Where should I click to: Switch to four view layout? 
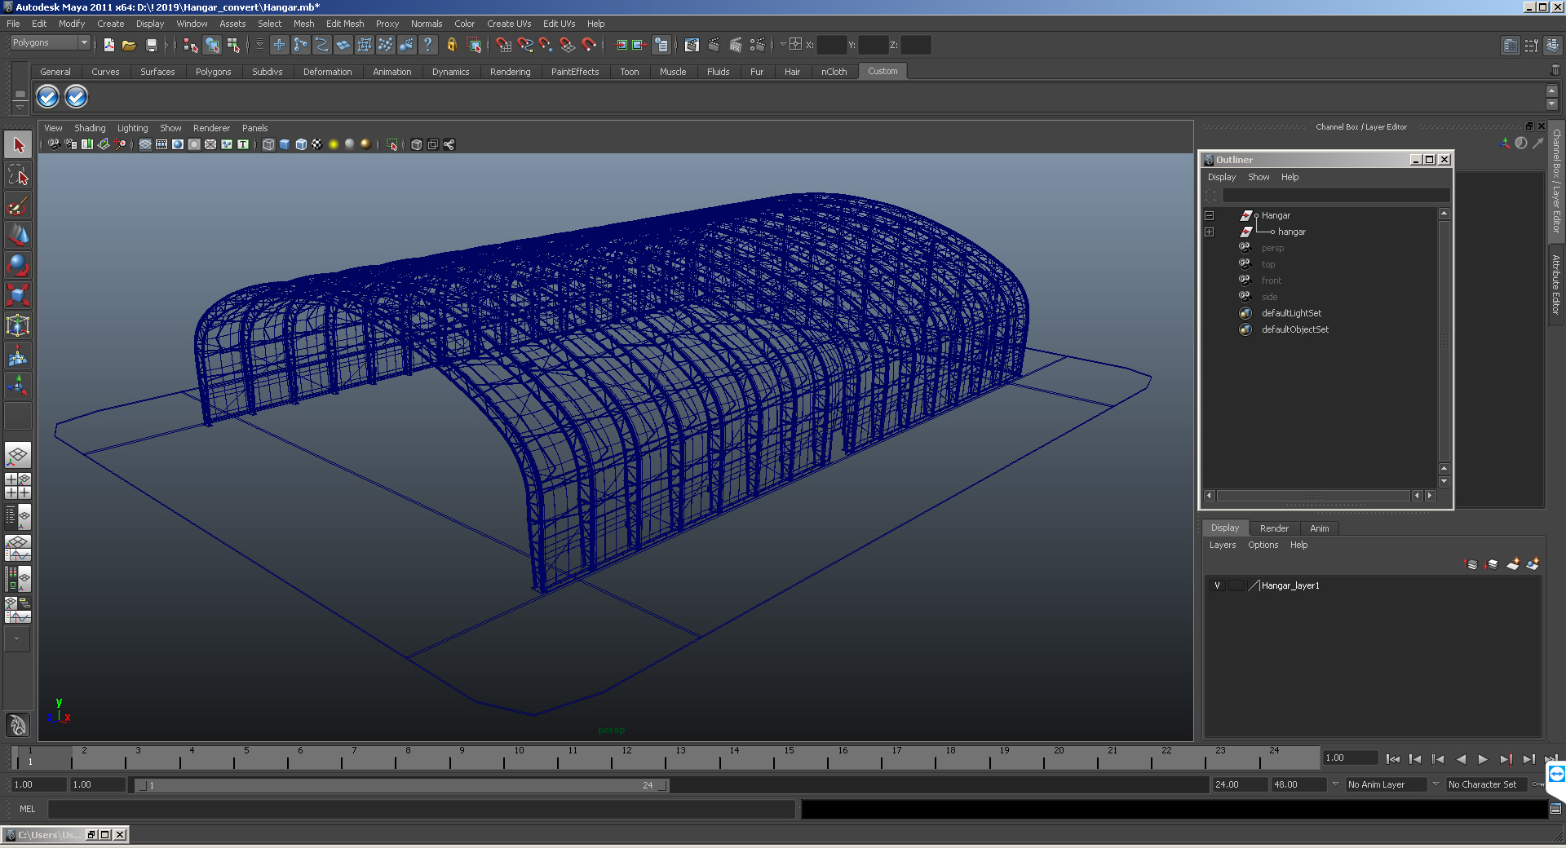[x=18, y=486]
